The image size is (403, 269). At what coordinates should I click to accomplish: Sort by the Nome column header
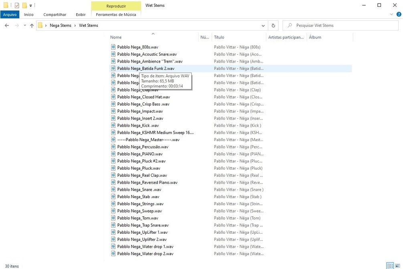(x=116, y=37)
